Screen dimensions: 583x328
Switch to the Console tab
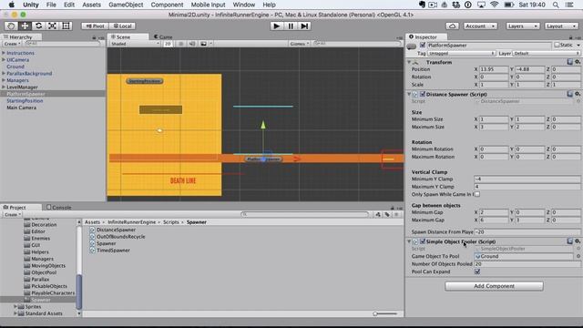(x=59, y=207)
